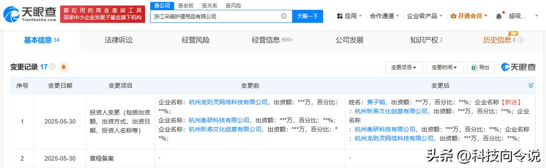Switch to the 查公司 search tab
Viewport: 546px width, 168px height.
tap(162, 6)
